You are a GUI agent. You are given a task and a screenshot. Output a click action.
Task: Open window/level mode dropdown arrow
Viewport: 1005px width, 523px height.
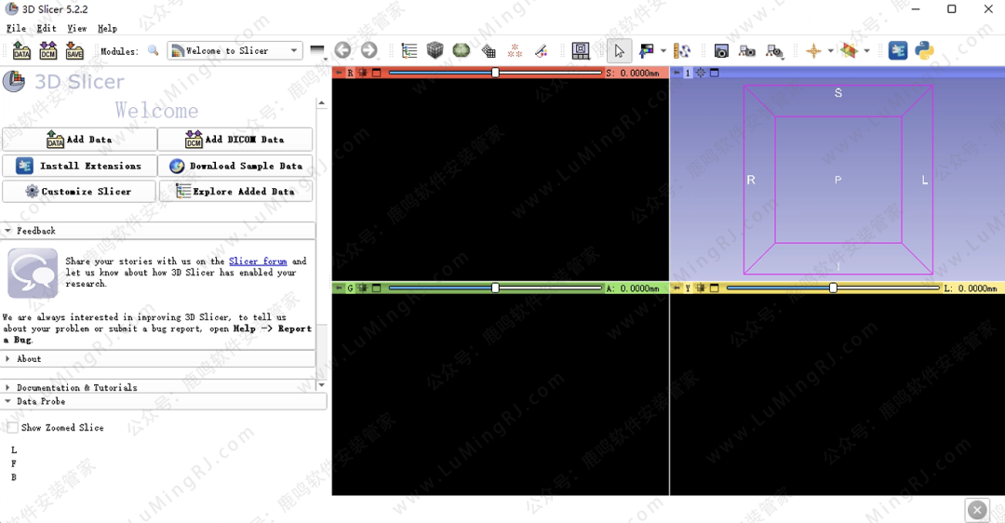pos(663,50)
